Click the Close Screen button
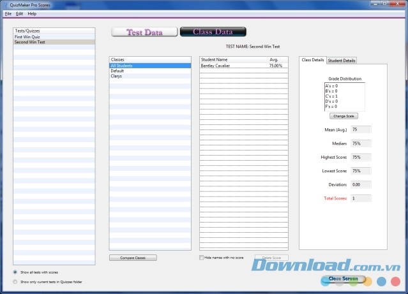408x294 pixels. [343, 279]
